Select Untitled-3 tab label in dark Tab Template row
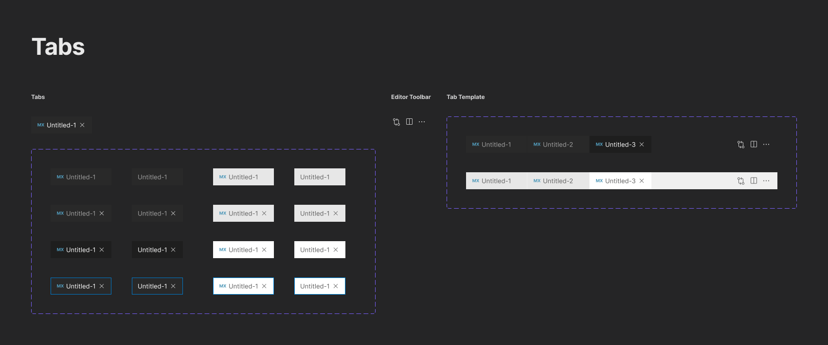This screenshot has height=345, width=828. click(620, 145)
